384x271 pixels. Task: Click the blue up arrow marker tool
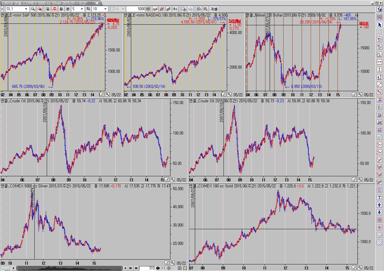tap(379, 205)
